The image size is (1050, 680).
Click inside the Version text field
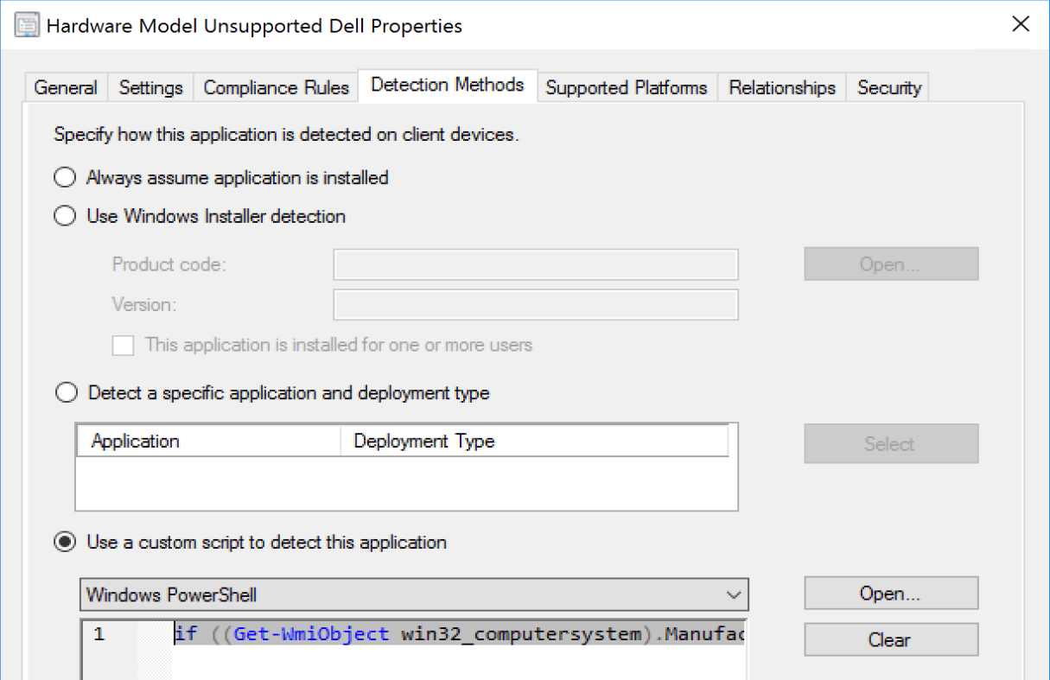click(535, 305)
